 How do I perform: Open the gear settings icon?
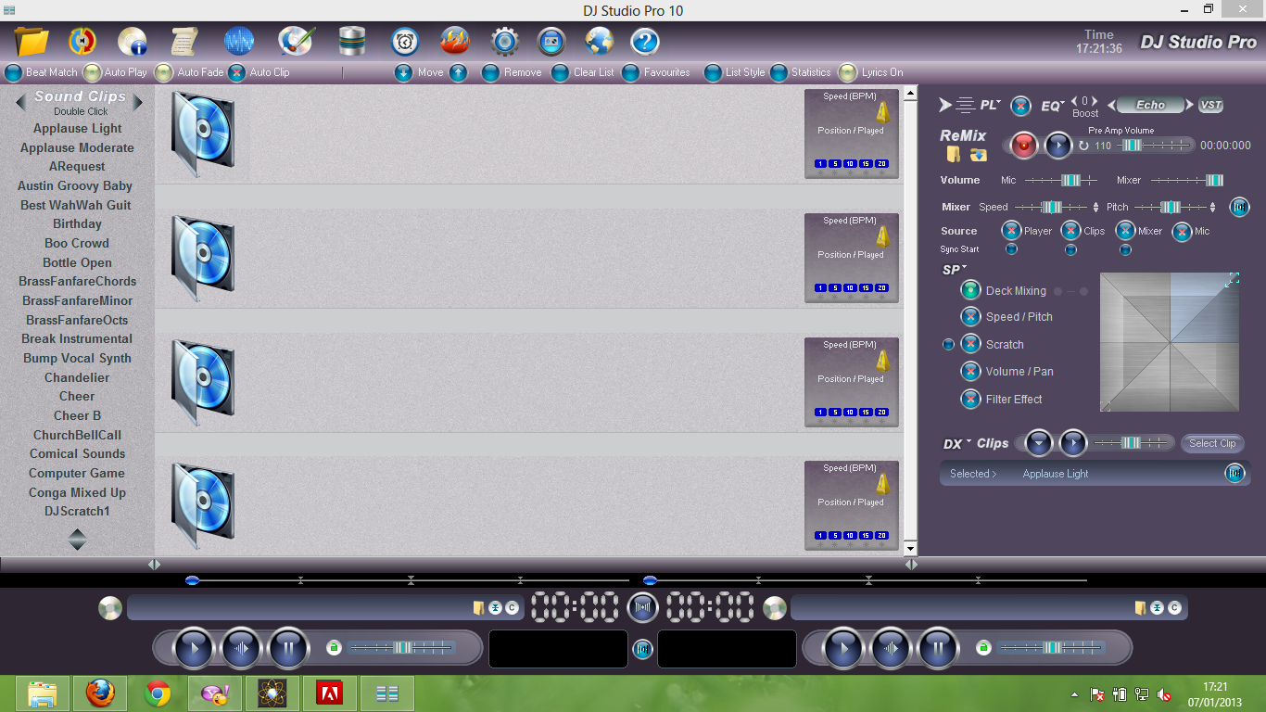(504, 42)
